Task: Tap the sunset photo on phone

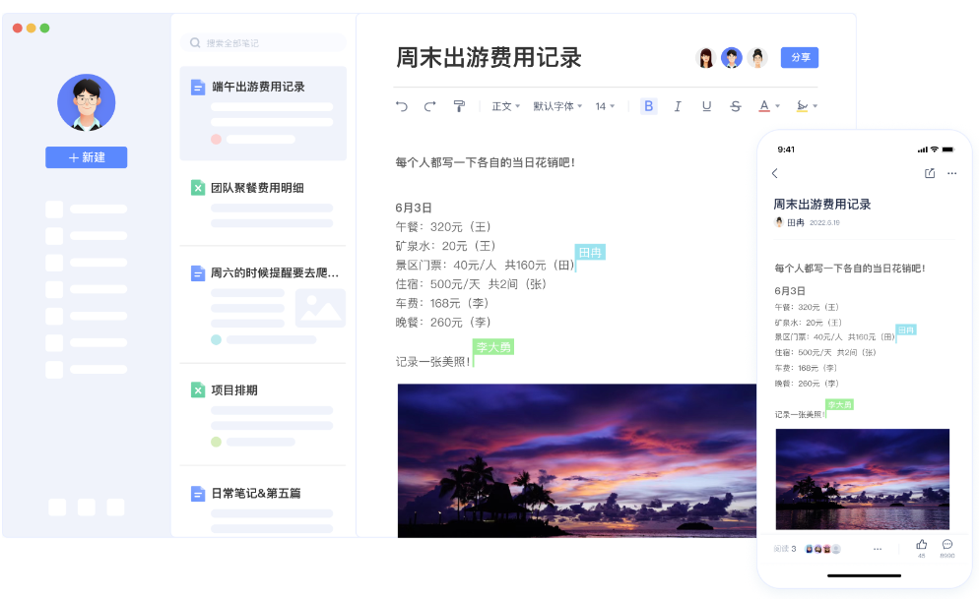Action: point(862,479)
